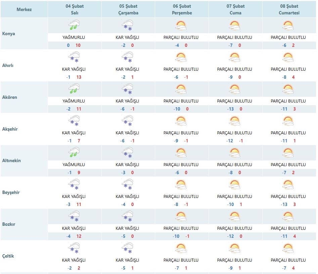Image resolution: width=318 pixels, height=274 pixels.
Task: Click Konya's rainy icon for 04 Şubat
Action: click(x=74, y=25)
